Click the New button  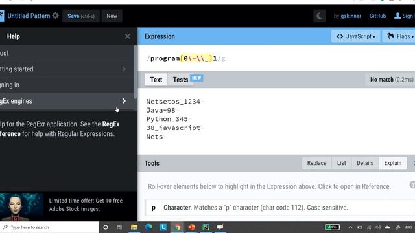pyautogui.click(x=112, y=16)
